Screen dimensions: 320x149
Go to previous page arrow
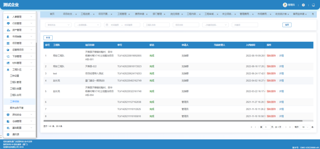[255, 127]
